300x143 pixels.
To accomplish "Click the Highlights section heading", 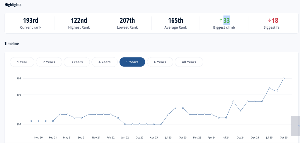I will (13, 5).
